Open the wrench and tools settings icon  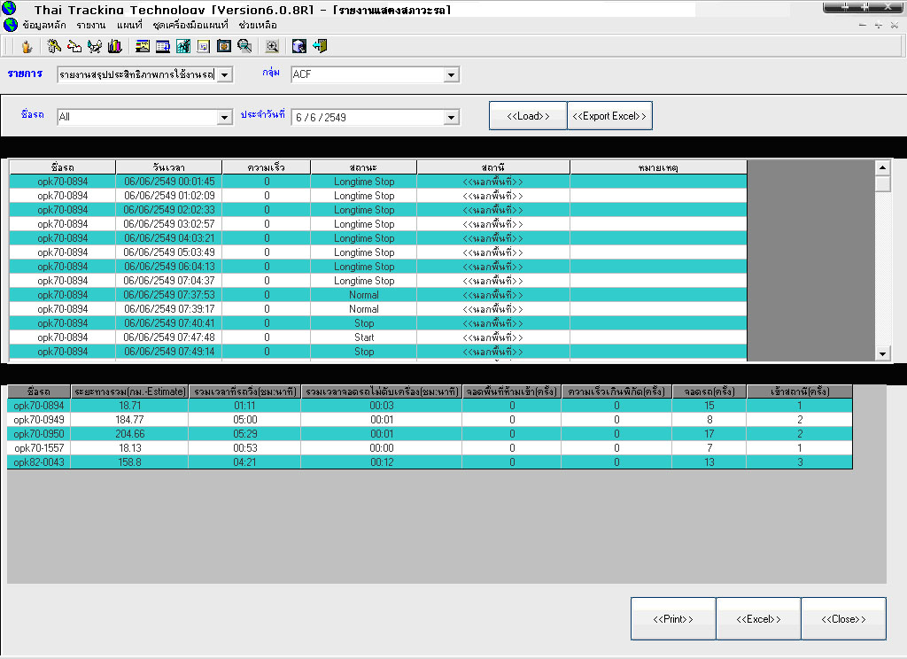(x=54, y=46)
